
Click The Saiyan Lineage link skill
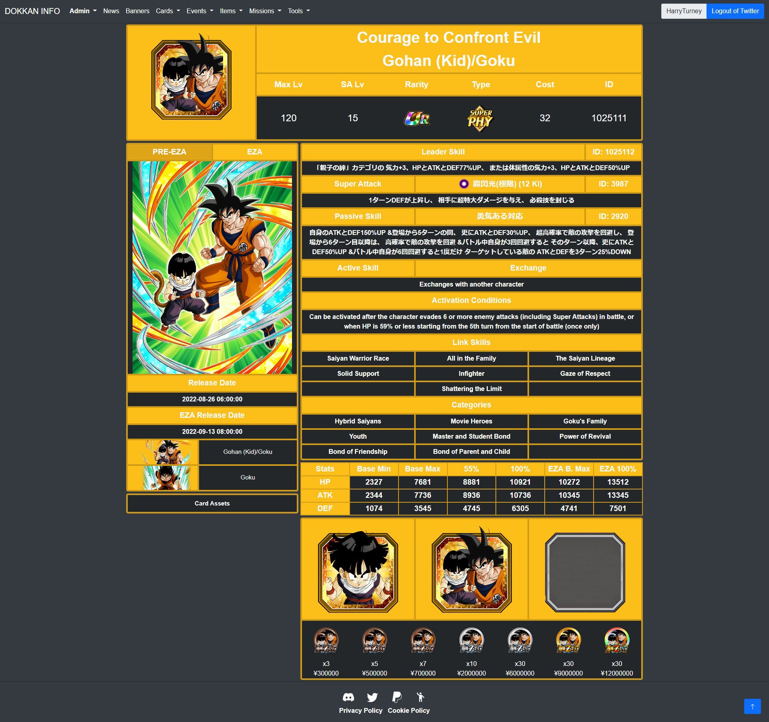coord(585,358)
